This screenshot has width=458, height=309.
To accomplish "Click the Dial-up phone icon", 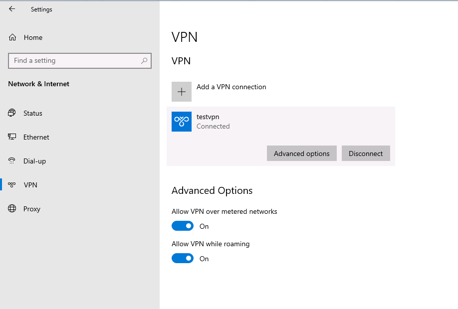I will pos(11,161).
